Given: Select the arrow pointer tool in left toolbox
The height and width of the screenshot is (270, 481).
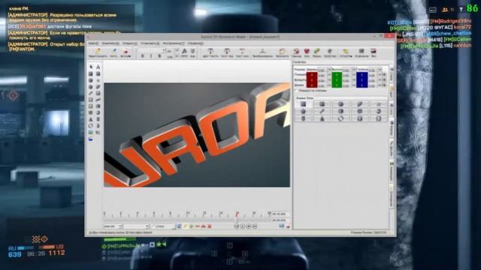Looking at the screenshot, I should 91,67.
